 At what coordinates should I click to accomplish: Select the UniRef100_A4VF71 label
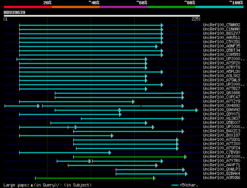(x=222, y=165)
